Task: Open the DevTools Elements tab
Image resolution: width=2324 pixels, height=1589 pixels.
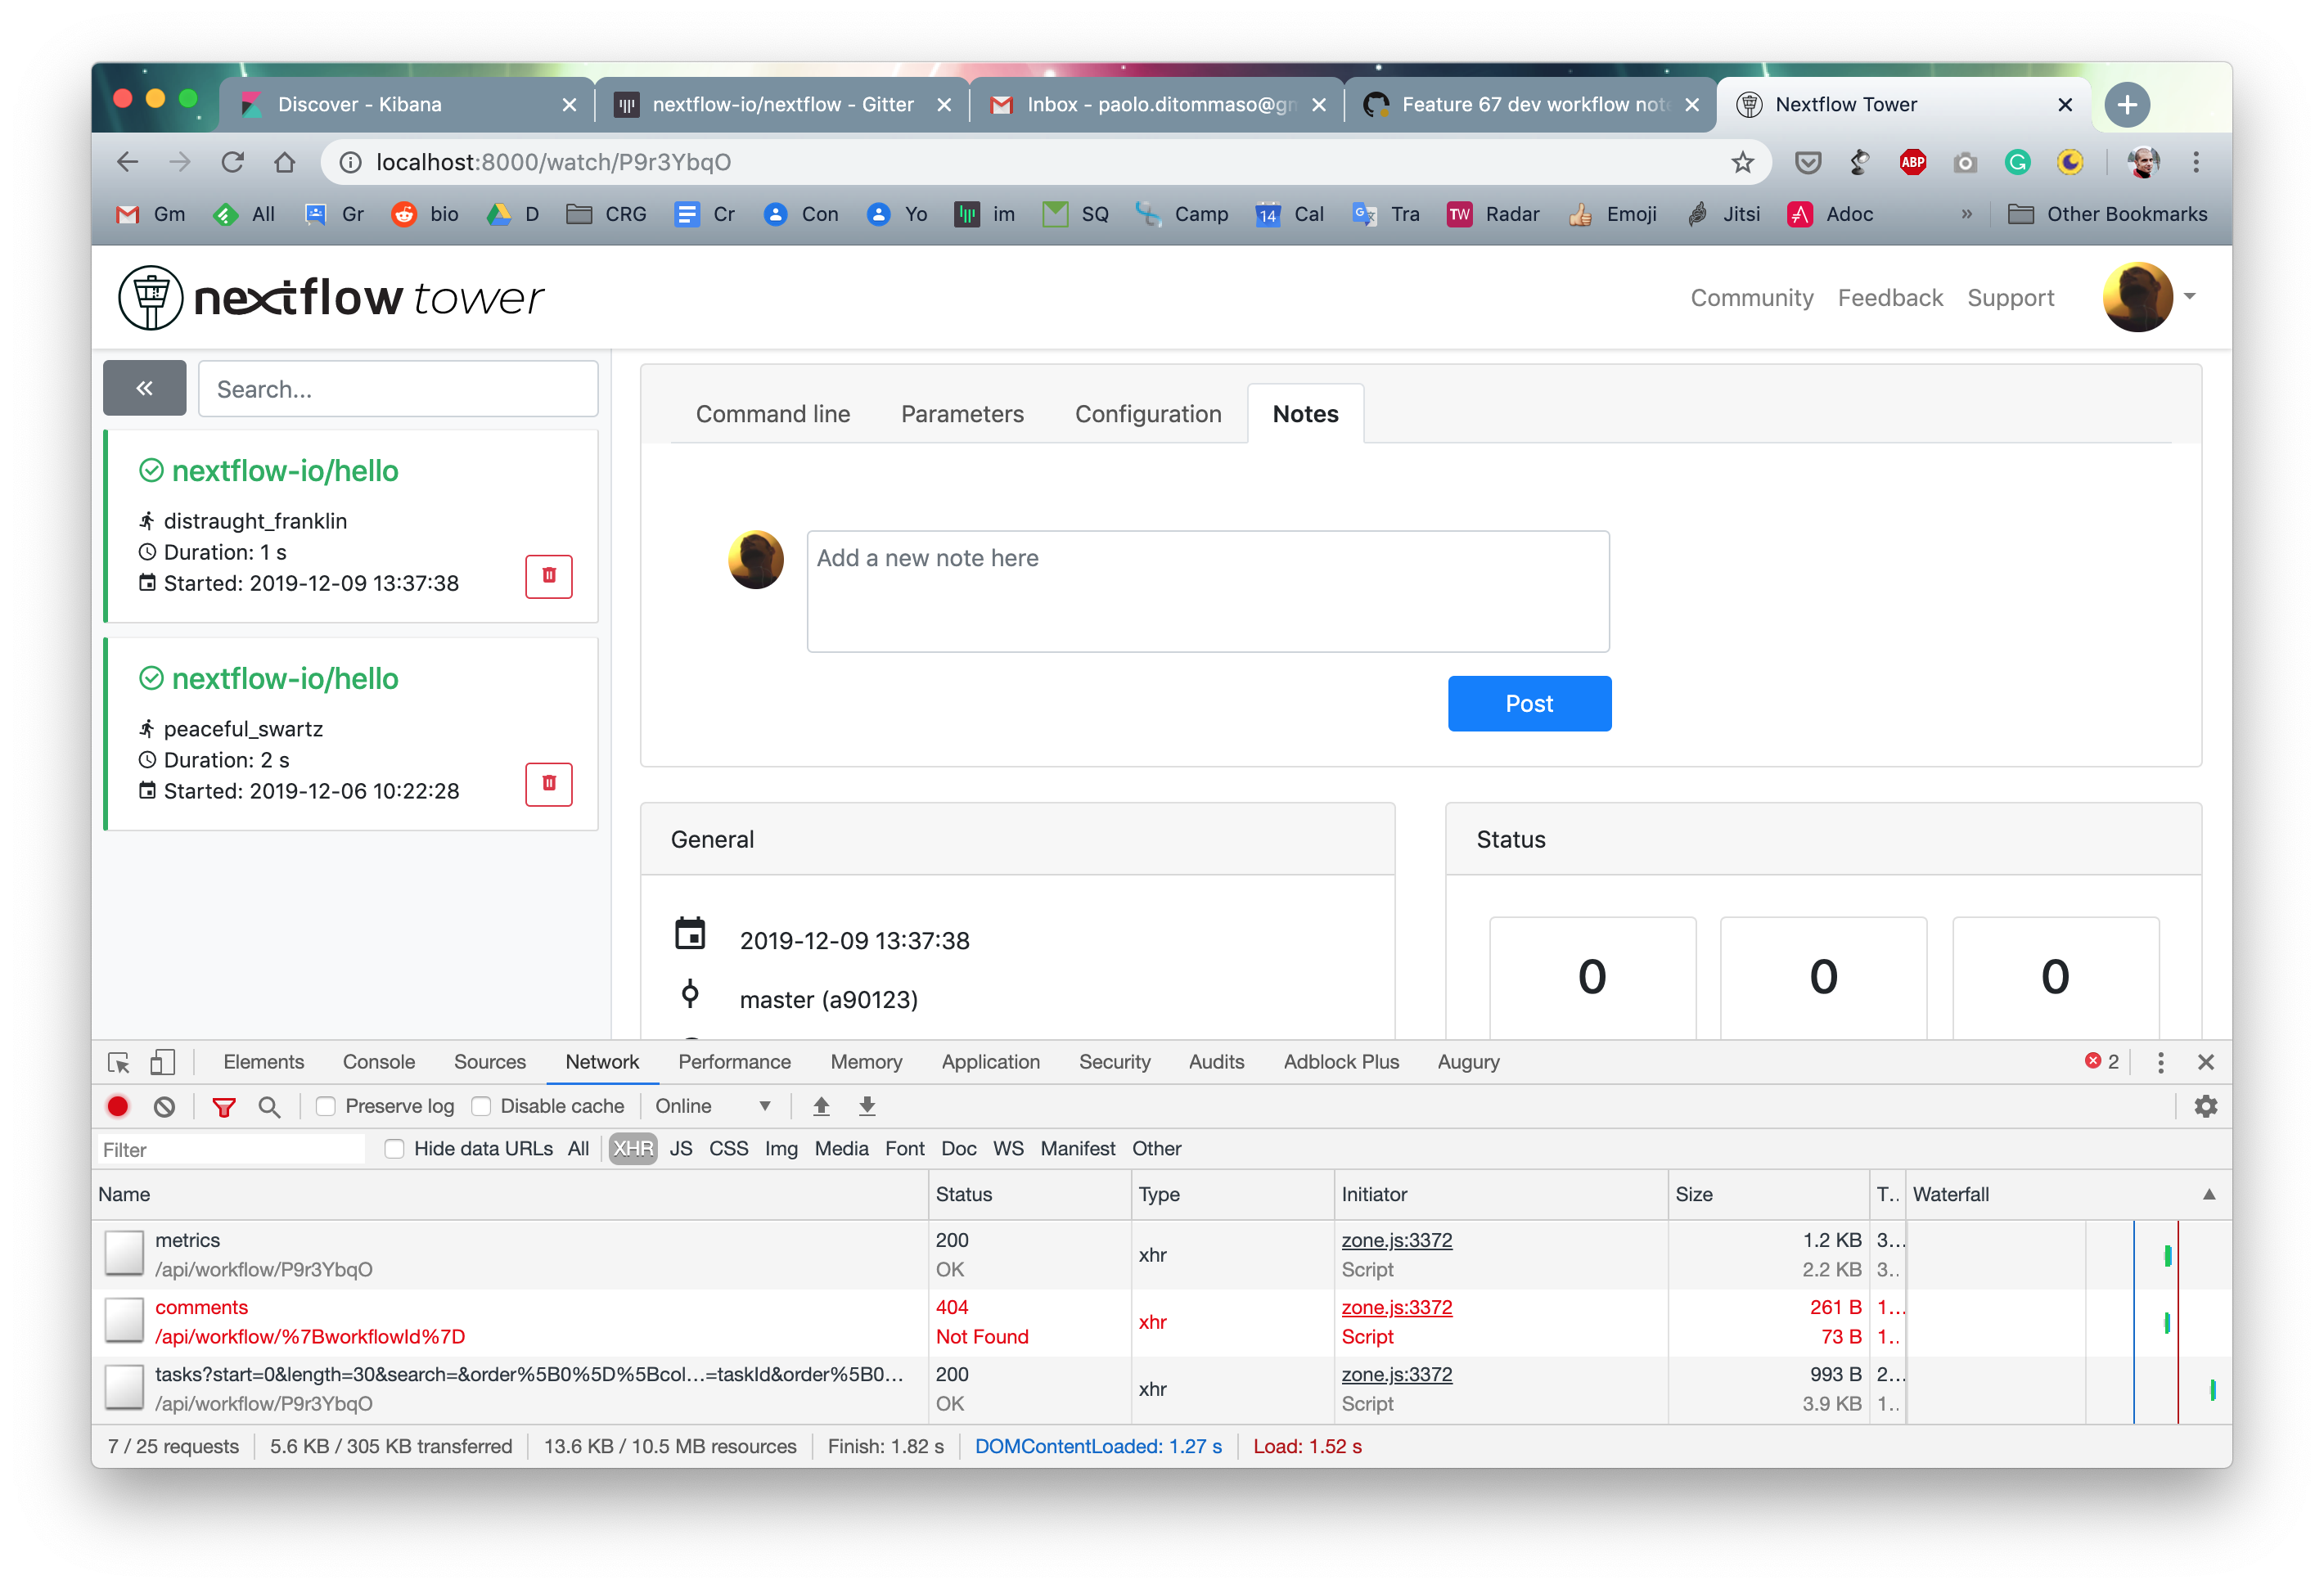Action: (263, 1062)
